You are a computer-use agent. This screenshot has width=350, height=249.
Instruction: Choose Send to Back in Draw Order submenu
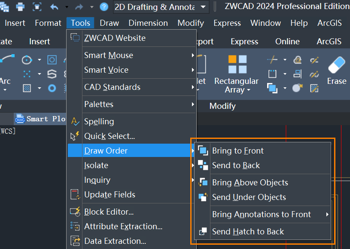[263, 166]
